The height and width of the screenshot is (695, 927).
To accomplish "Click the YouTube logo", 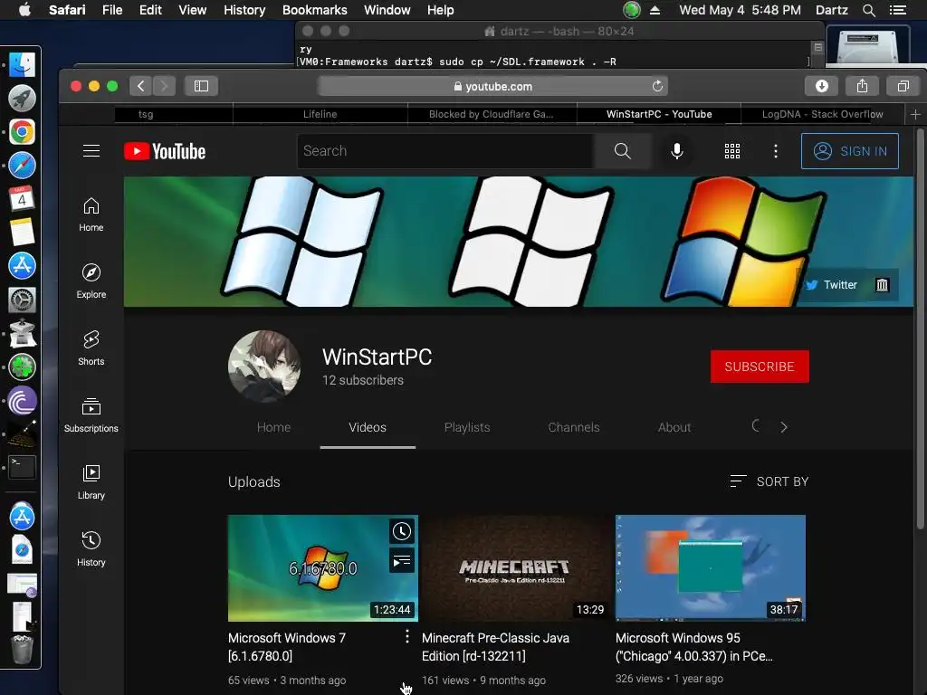I will [165, 151].
